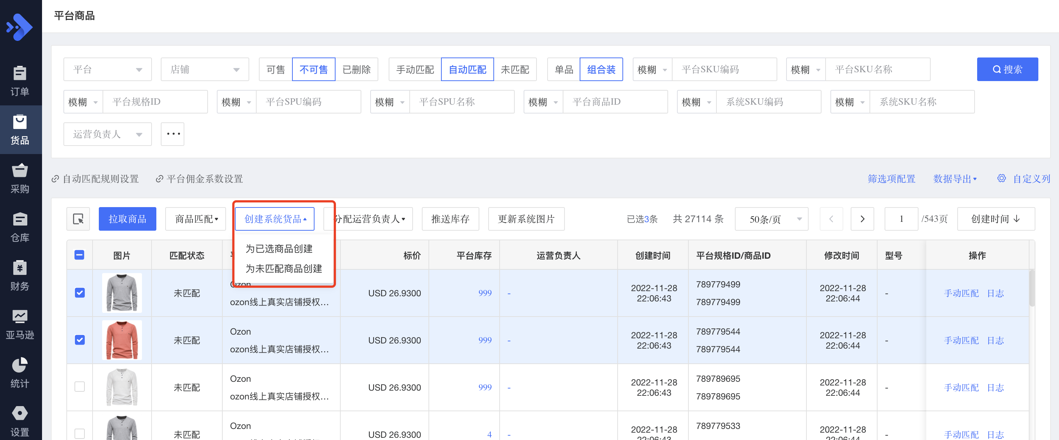1059x440 pixels.
Task: Choose 为未匹配商品创建 from menu
Action: click(284, 269)
